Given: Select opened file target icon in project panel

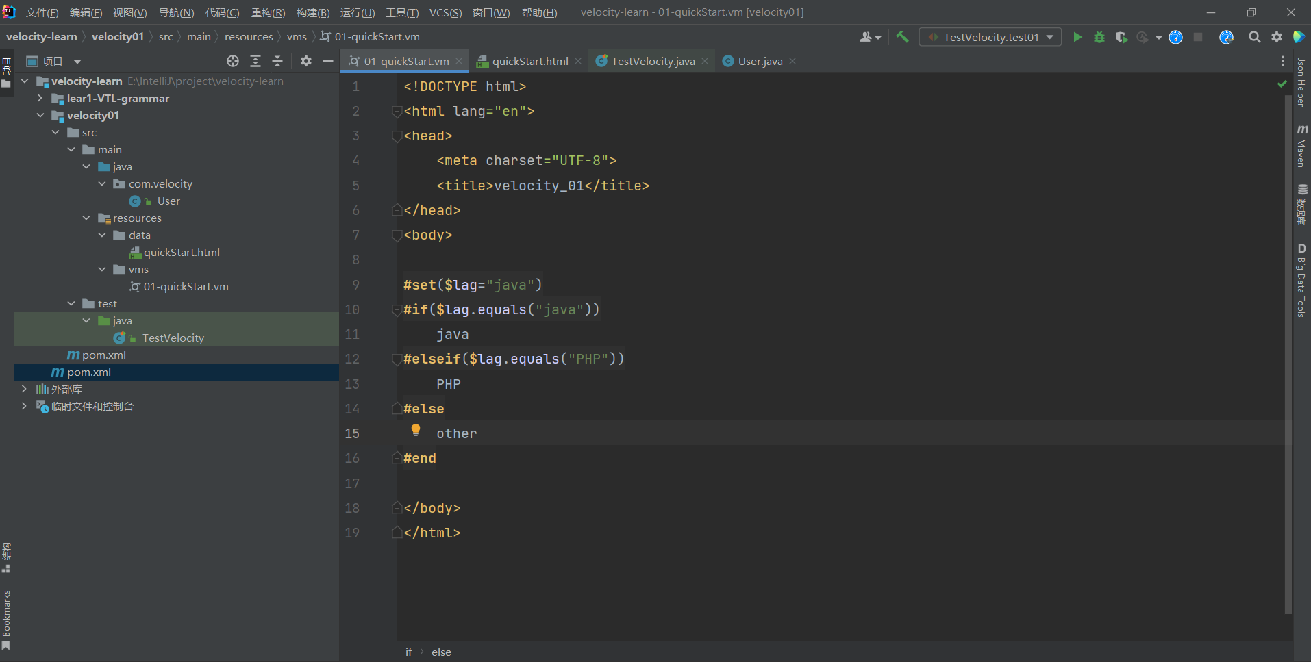Looking at the screenshot, I should tap(233, 61).
